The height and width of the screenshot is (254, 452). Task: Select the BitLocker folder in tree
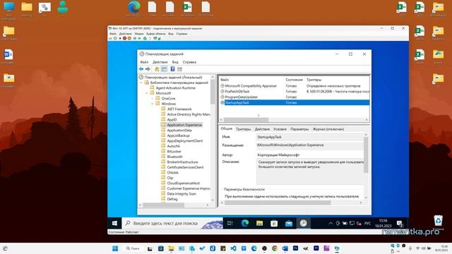point(174,152)
